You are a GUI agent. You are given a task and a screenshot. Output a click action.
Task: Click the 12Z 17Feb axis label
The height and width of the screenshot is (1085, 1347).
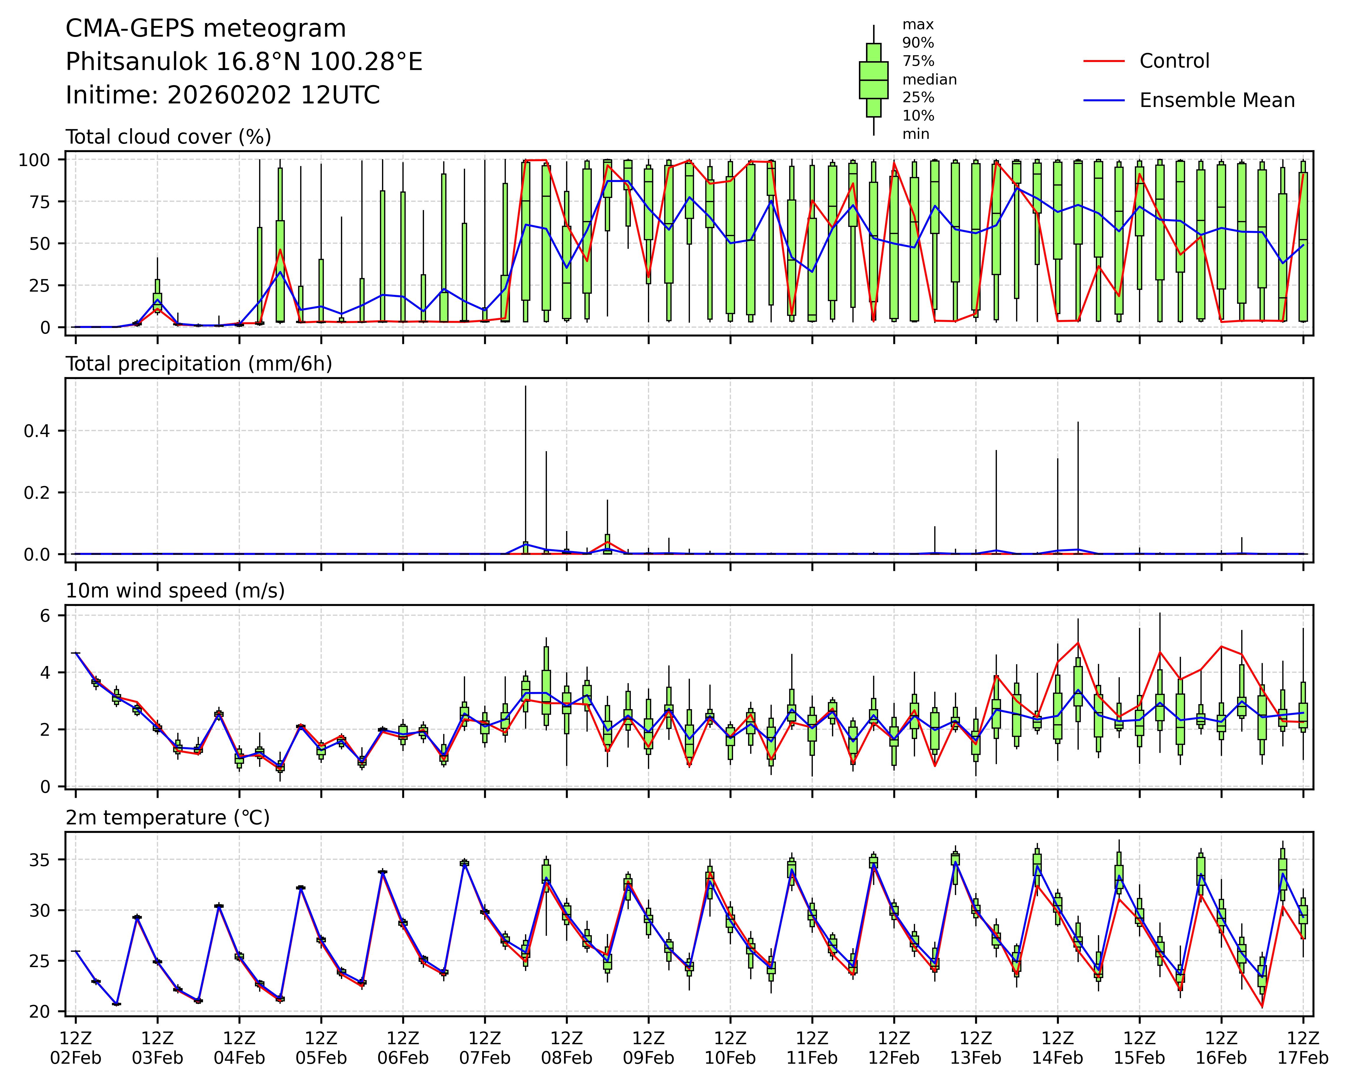click(1303, 1048)
